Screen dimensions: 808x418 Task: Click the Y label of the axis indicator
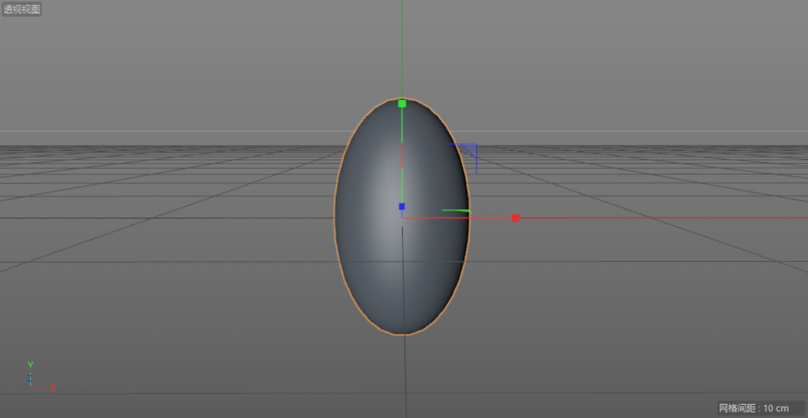click(x=30, y=365)
